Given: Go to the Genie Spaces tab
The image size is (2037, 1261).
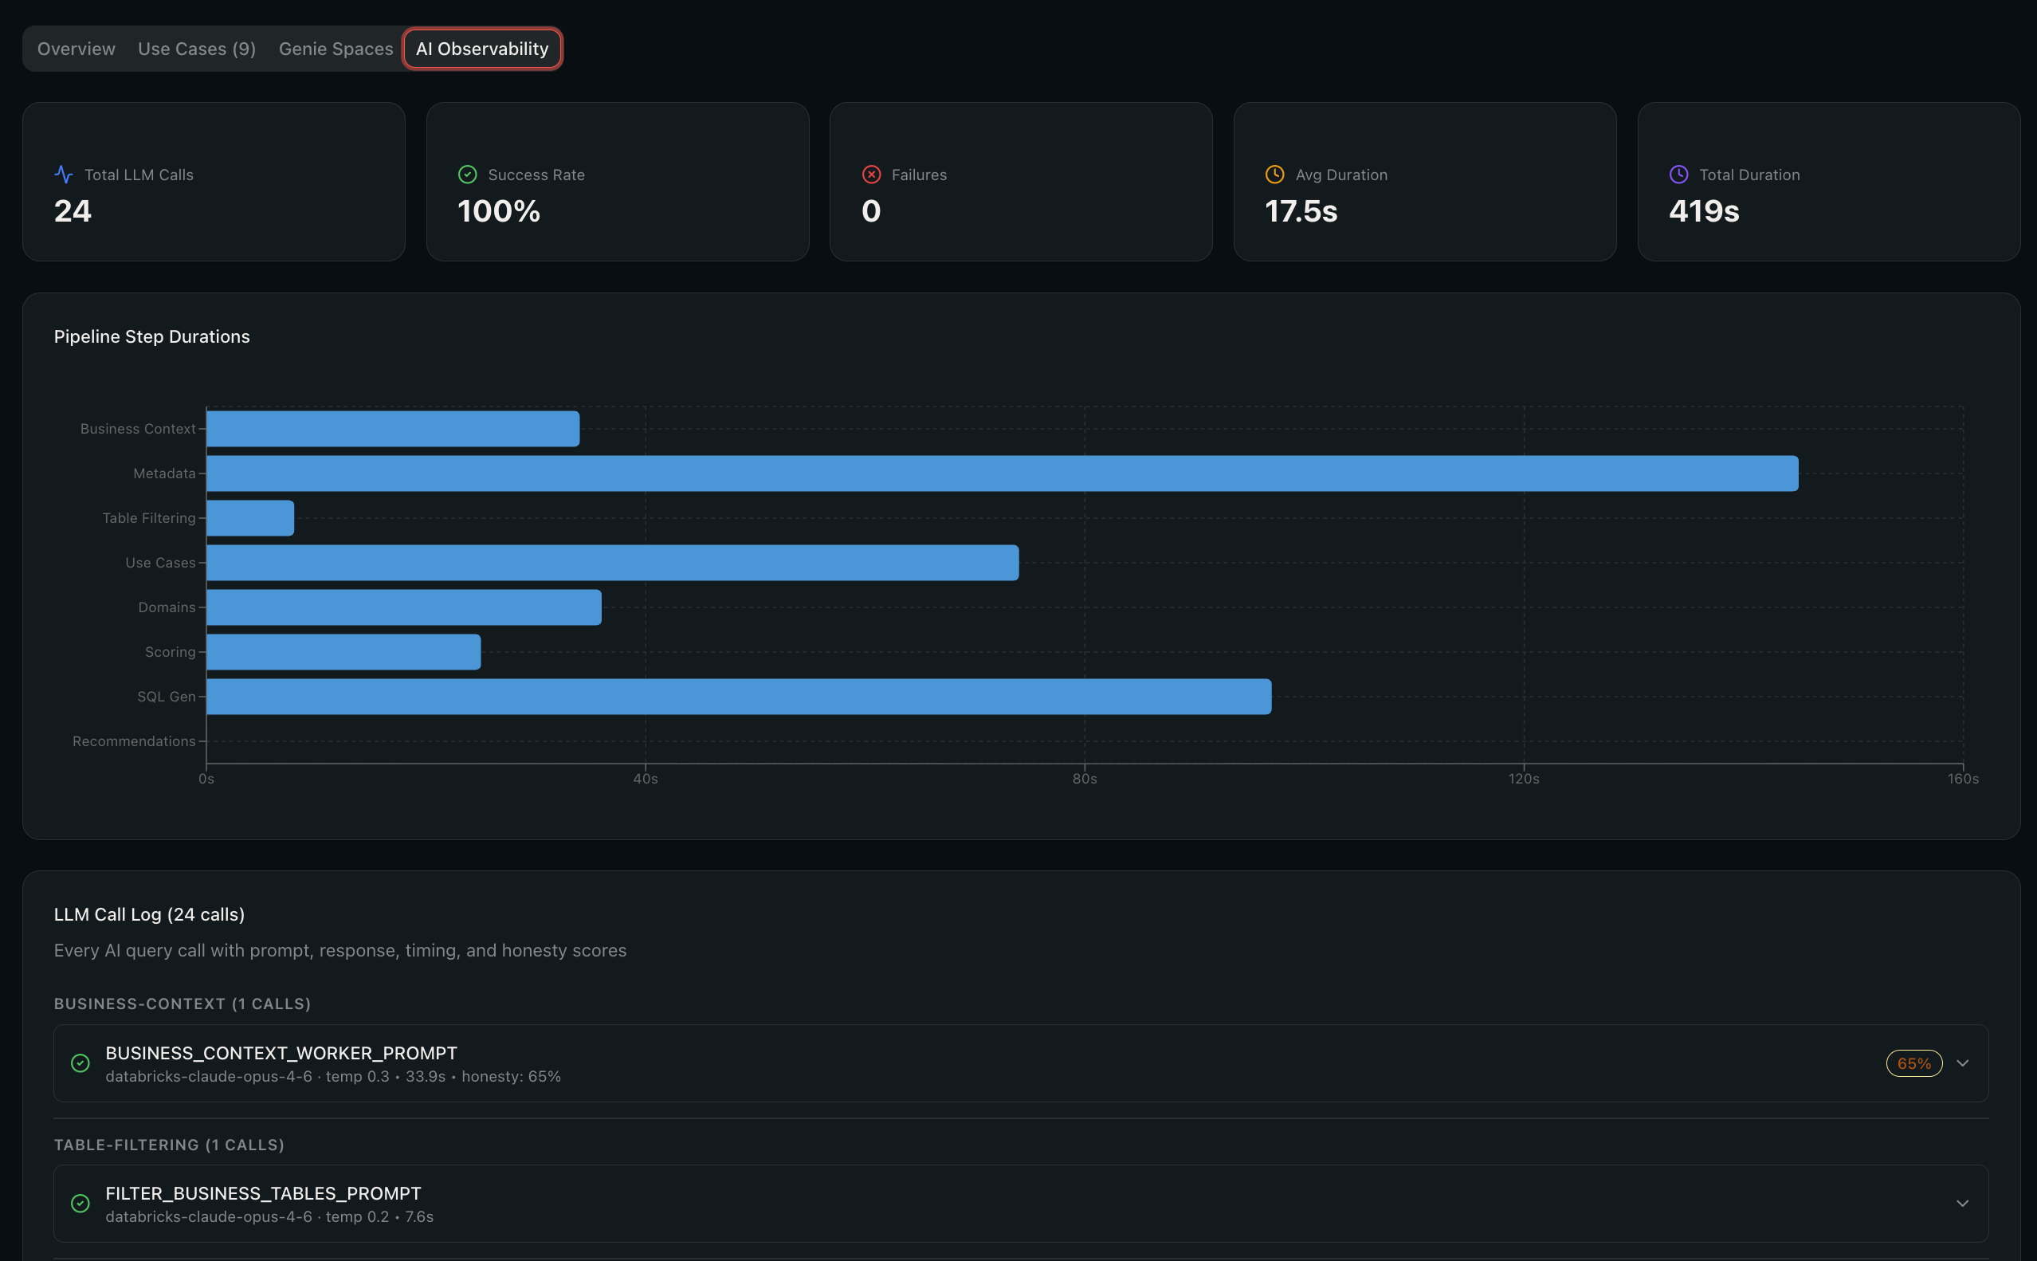Looking at the screenshot, I should [336, 49].
